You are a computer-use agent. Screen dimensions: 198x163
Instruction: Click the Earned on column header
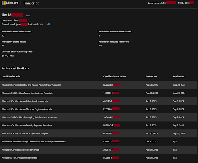pyautogui.click(x=151, y=77)
